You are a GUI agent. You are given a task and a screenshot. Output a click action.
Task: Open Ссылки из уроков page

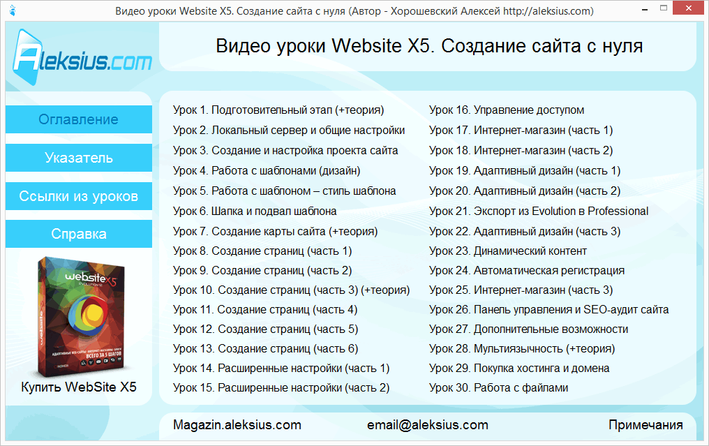78,196
